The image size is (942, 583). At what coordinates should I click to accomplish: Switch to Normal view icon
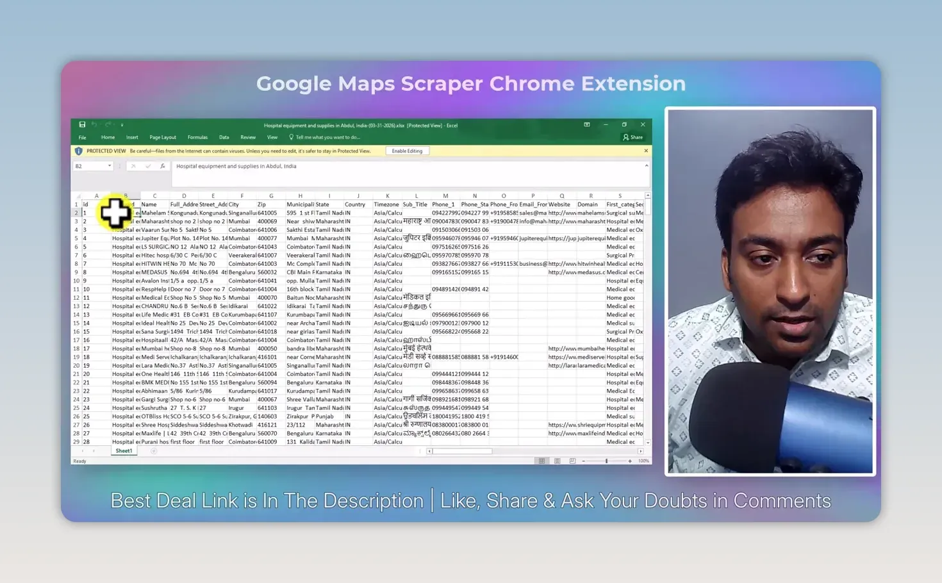542,461
